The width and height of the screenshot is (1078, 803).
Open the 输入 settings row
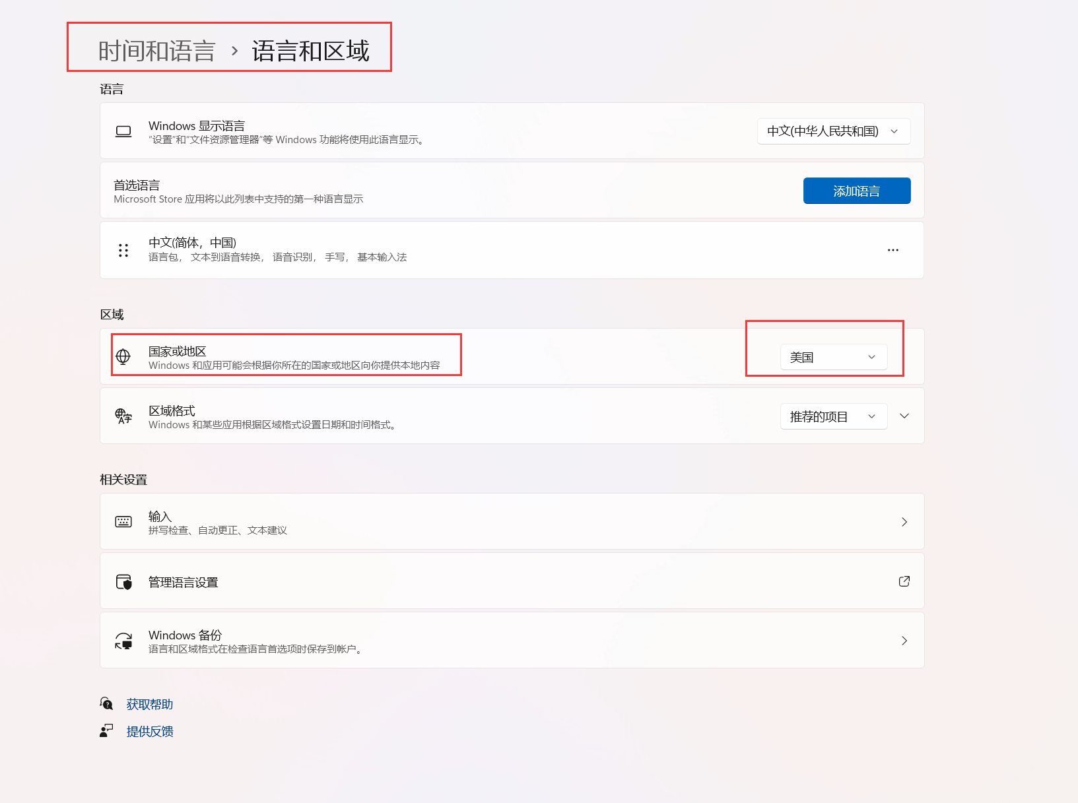(512, 521)
